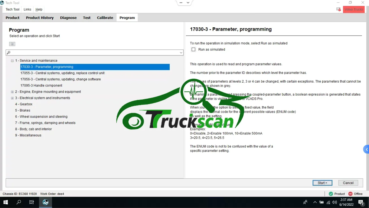
Task: Open Task View on the taskbar
Action: [32, 202]
